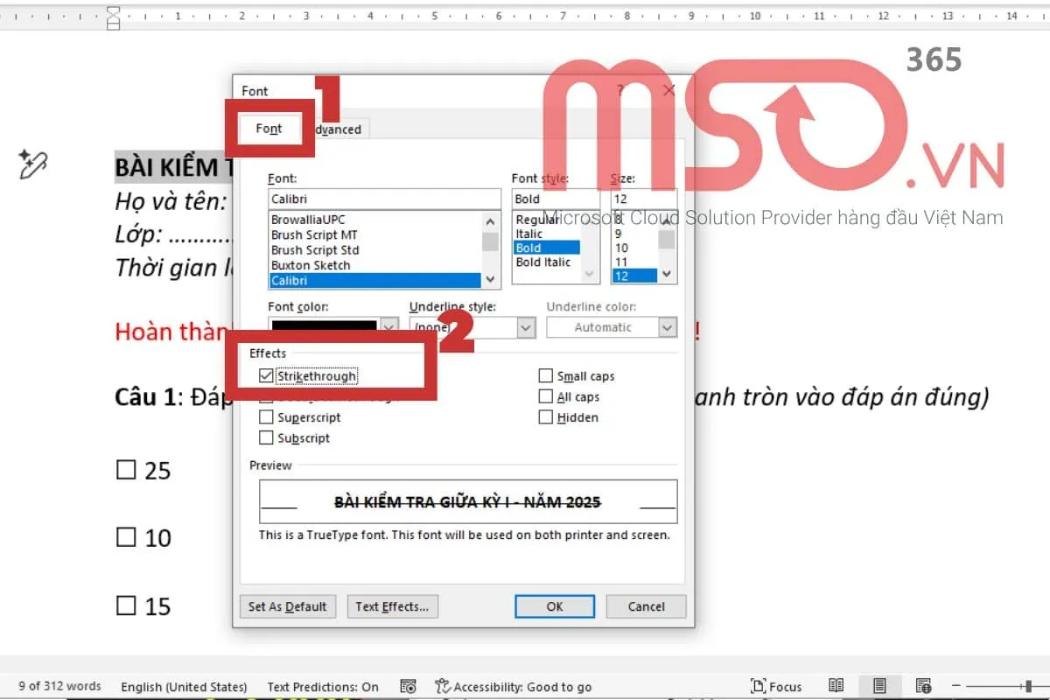Check the Hidden effect checkbox

pyautogui.click(x=546, y=417)
